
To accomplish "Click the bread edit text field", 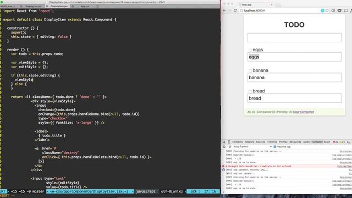I will (294, 98).
